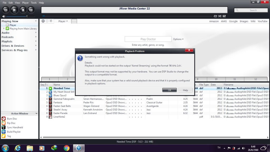Viewport: 270px width, 152px height.
Task: Open the Options dropdown
Action: [178, 39]
